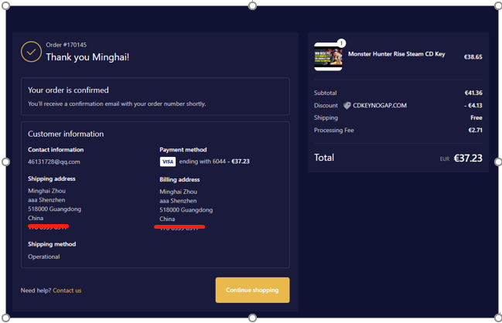Click the Monster Hunter Rise product thumbnail
This screenshot has width=502, height=323.
point(328,57)
